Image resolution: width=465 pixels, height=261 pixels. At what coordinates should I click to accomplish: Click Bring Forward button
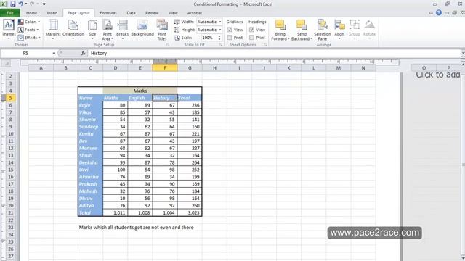tap(280, 30)
